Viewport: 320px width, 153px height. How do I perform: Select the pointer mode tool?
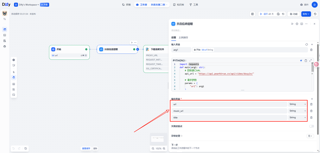pos(13,72)
